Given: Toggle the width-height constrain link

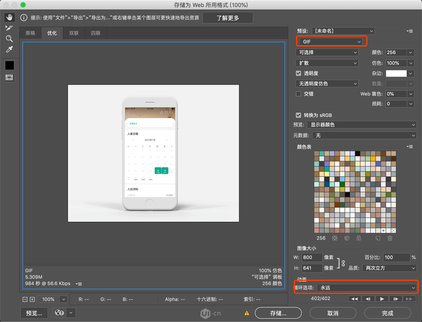Looking at the screenshot, I should [343, 263].
